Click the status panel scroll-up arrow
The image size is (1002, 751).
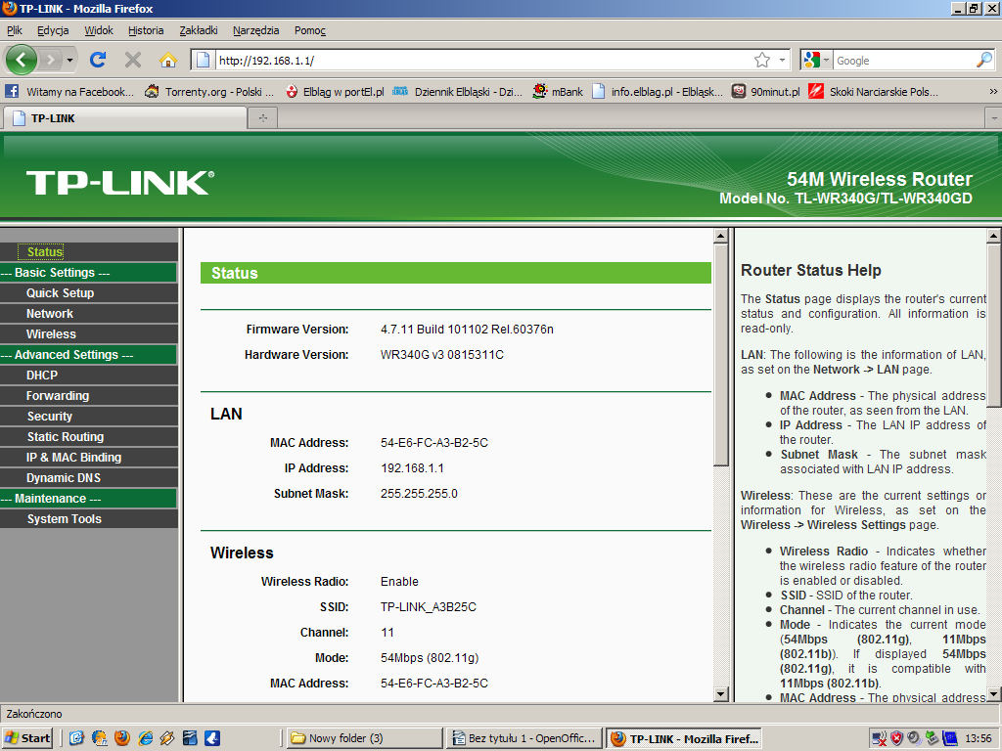pos(721,236)
